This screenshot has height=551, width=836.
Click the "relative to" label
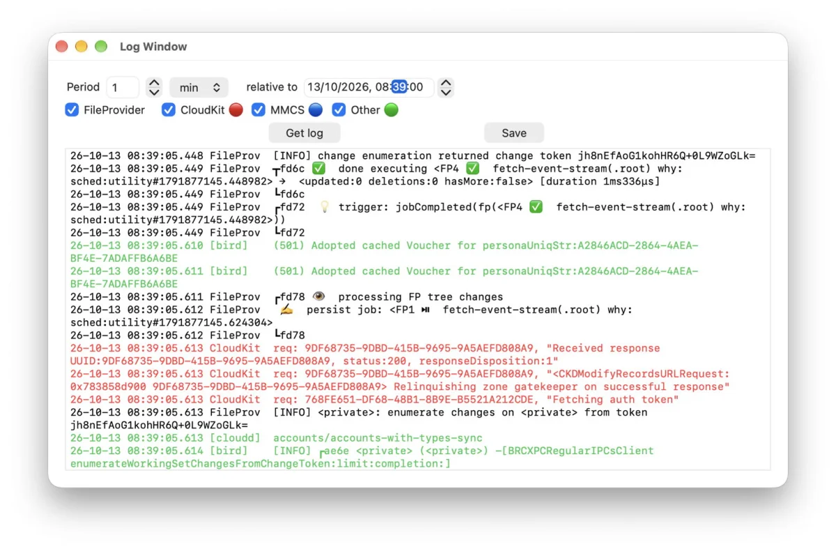pyautogui.click(x=272, y=87)
